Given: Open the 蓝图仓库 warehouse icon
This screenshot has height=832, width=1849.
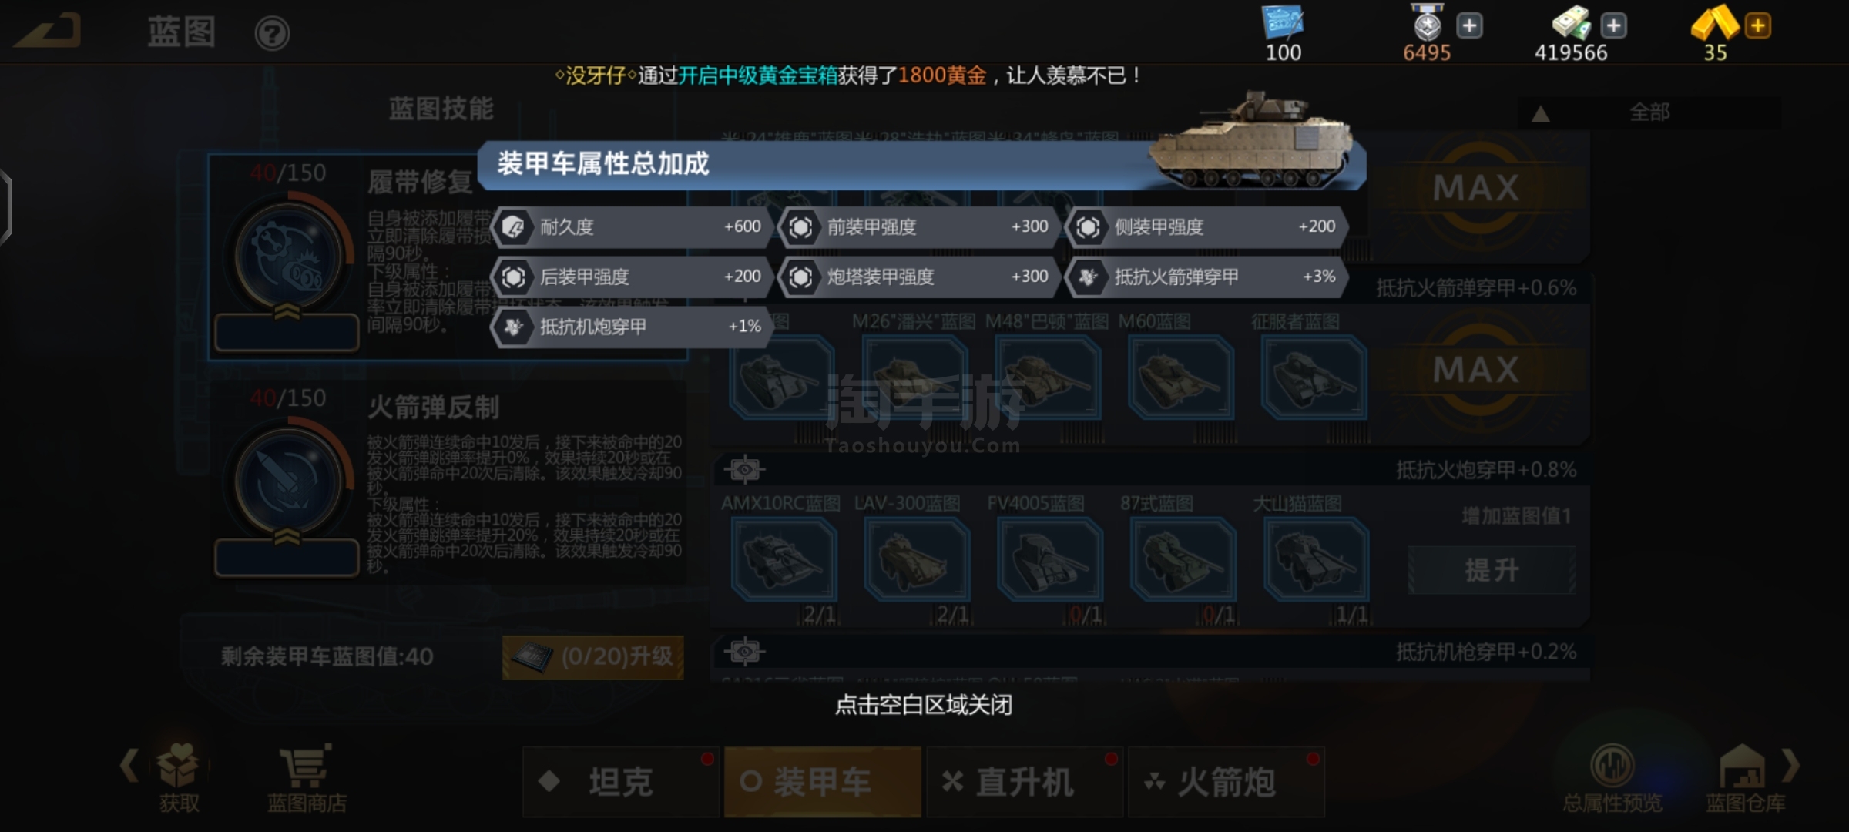Looking at the screenshot, I should click(1745, 778).
